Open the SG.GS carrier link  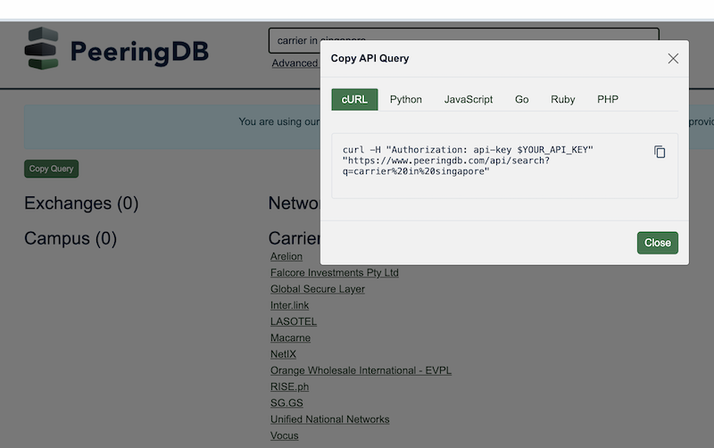(286, 402)
